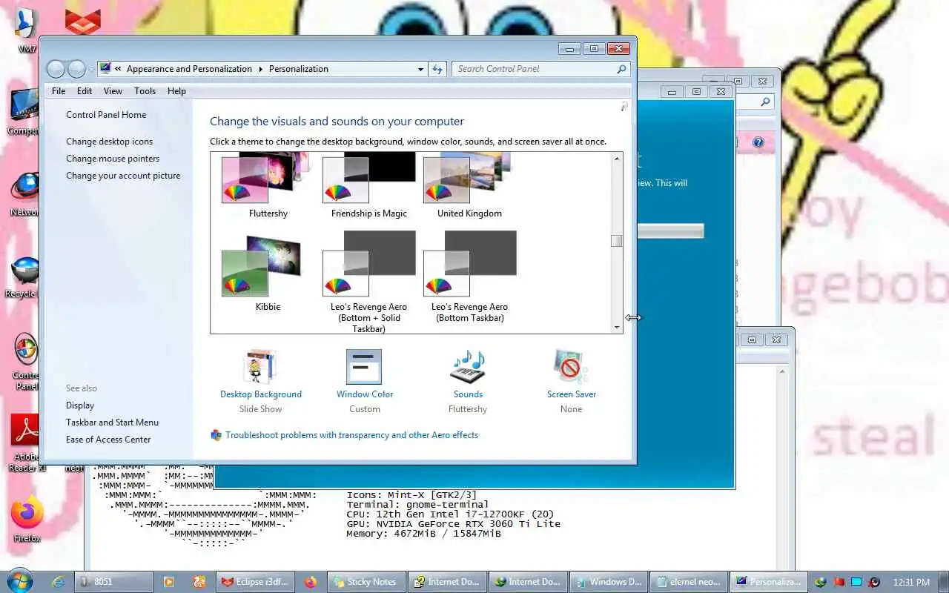Click Troubleshoot problems with transparency link

point(351,435)
